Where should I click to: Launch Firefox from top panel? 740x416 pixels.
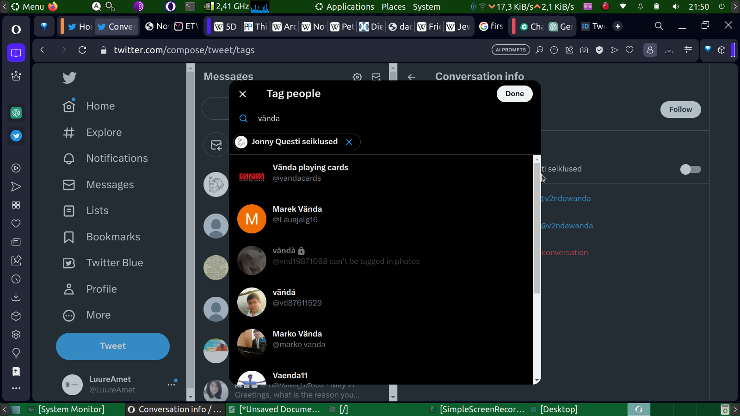point(53,6)
